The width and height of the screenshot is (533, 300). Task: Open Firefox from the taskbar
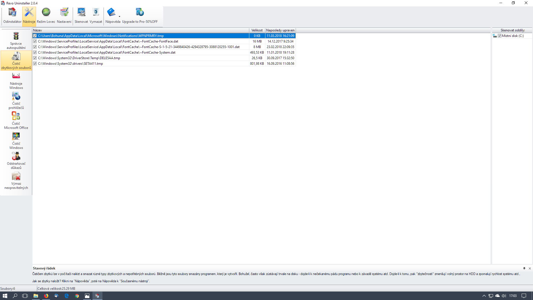click(46, 296)
